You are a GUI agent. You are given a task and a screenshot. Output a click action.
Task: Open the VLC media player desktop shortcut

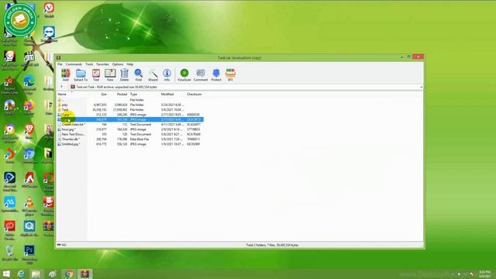pos(29,206)
